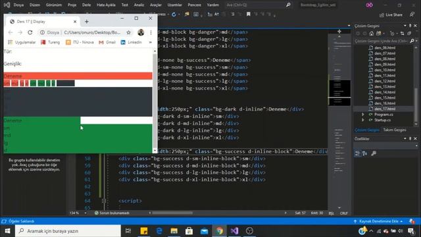The image size is (421, 237).
Task: Select ders_10.html in the solution tree
Action: [x=384, y=70]
